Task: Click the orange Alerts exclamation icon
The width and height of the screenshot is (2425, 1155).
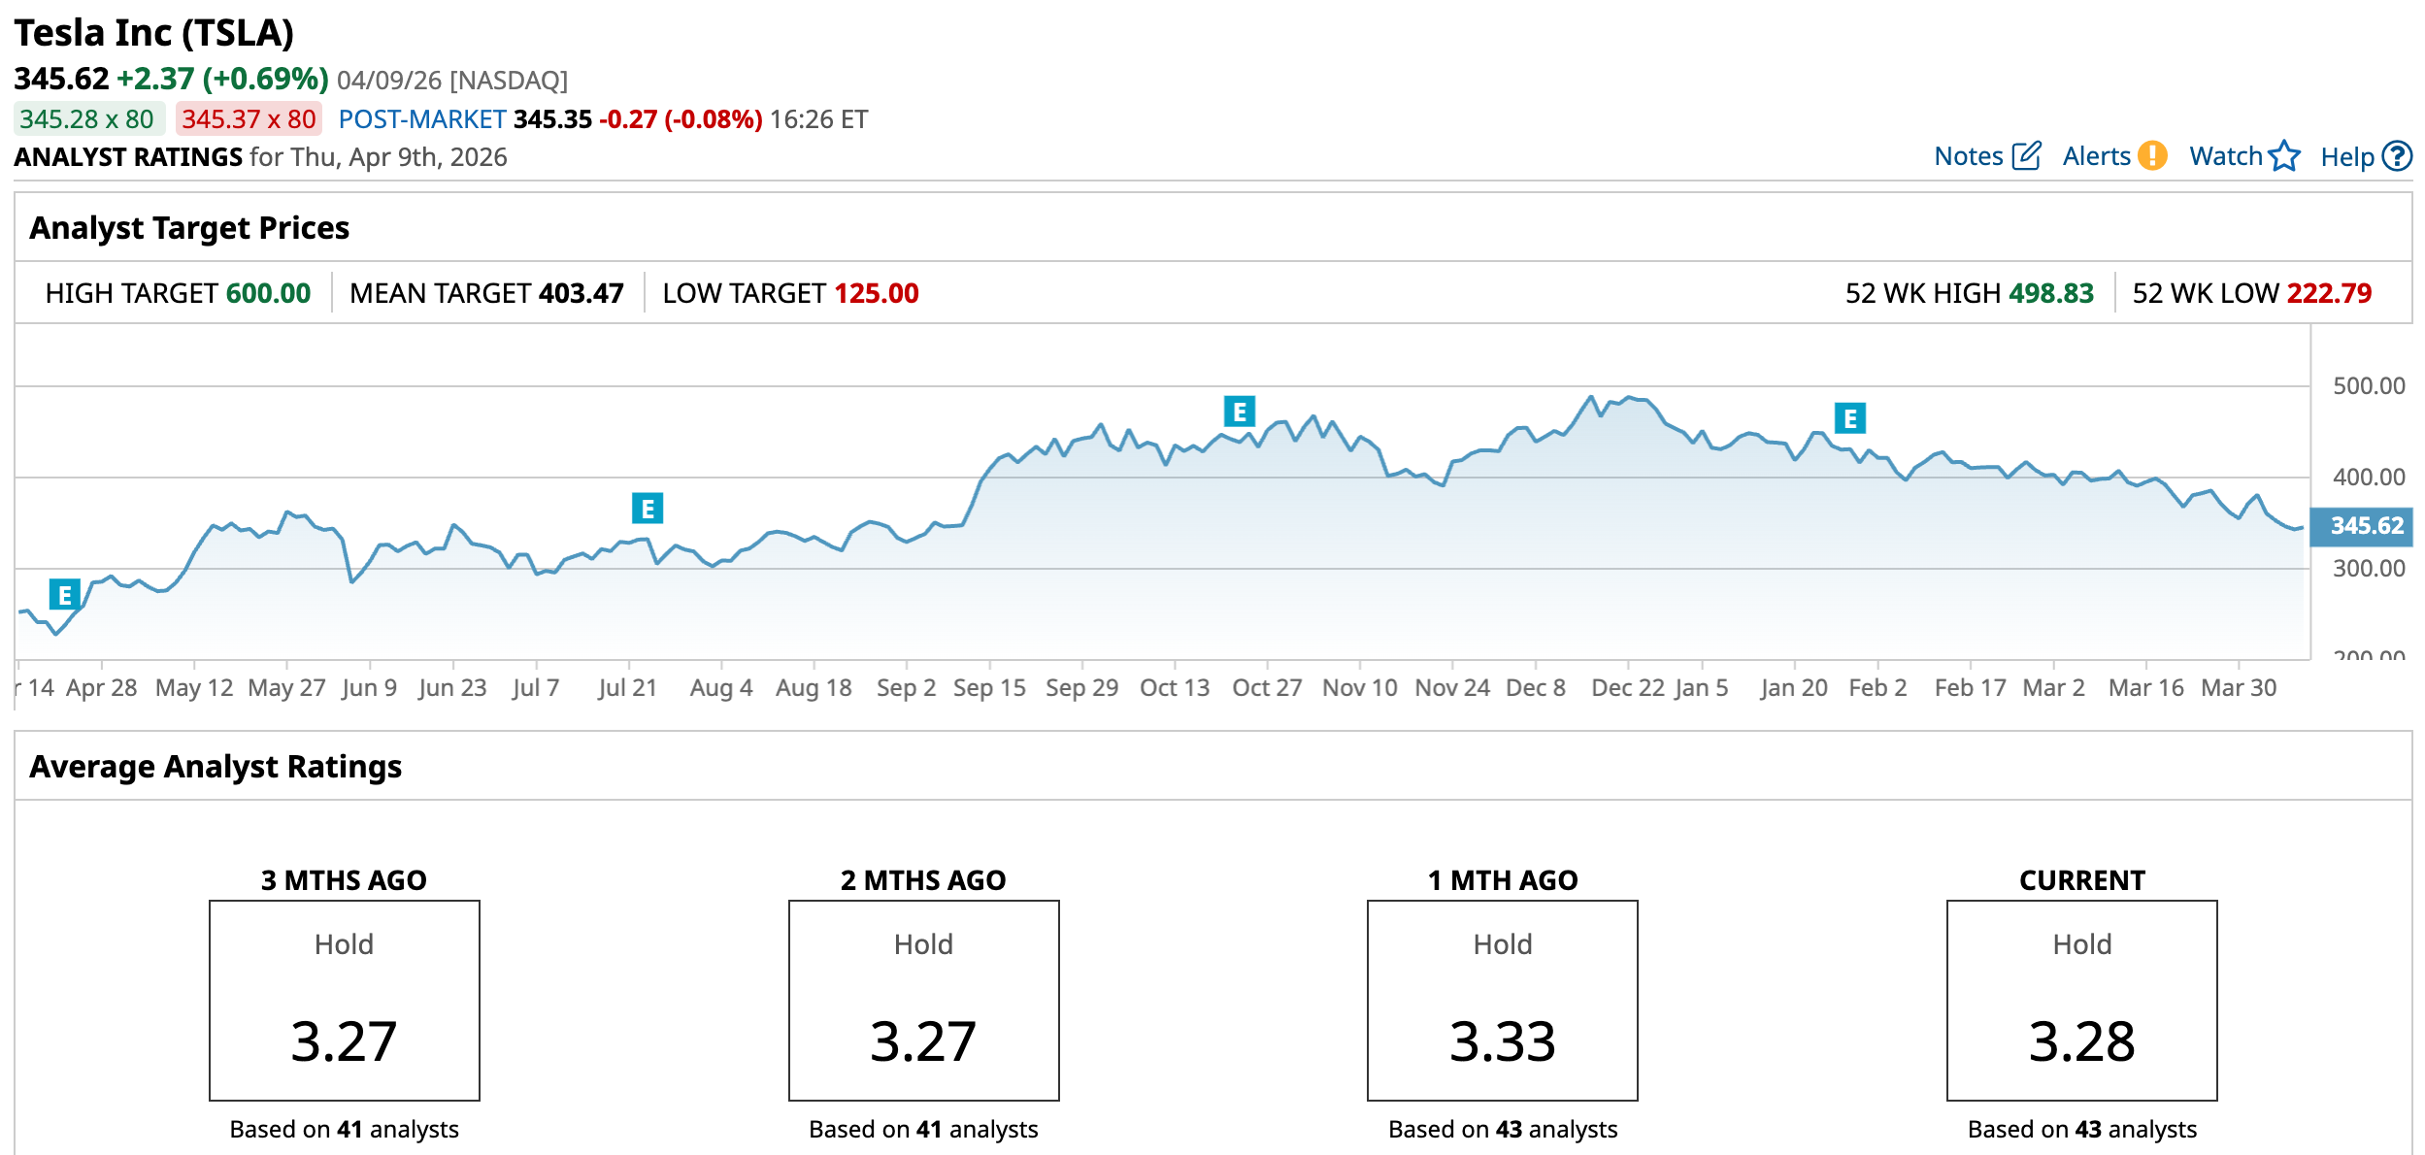Action: pyautogui.click(x=2152, y=156)
